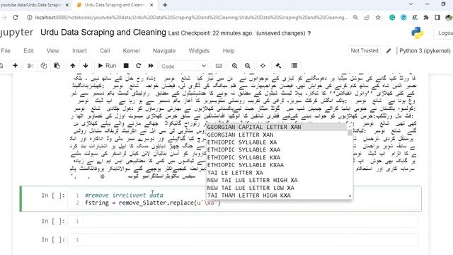Switch to the youtube data browser tab
The height and width of the screenshot is (255, 453).
(31, 5)
